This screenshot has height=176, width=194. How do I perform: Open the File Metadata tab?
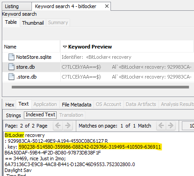point(76,105)
